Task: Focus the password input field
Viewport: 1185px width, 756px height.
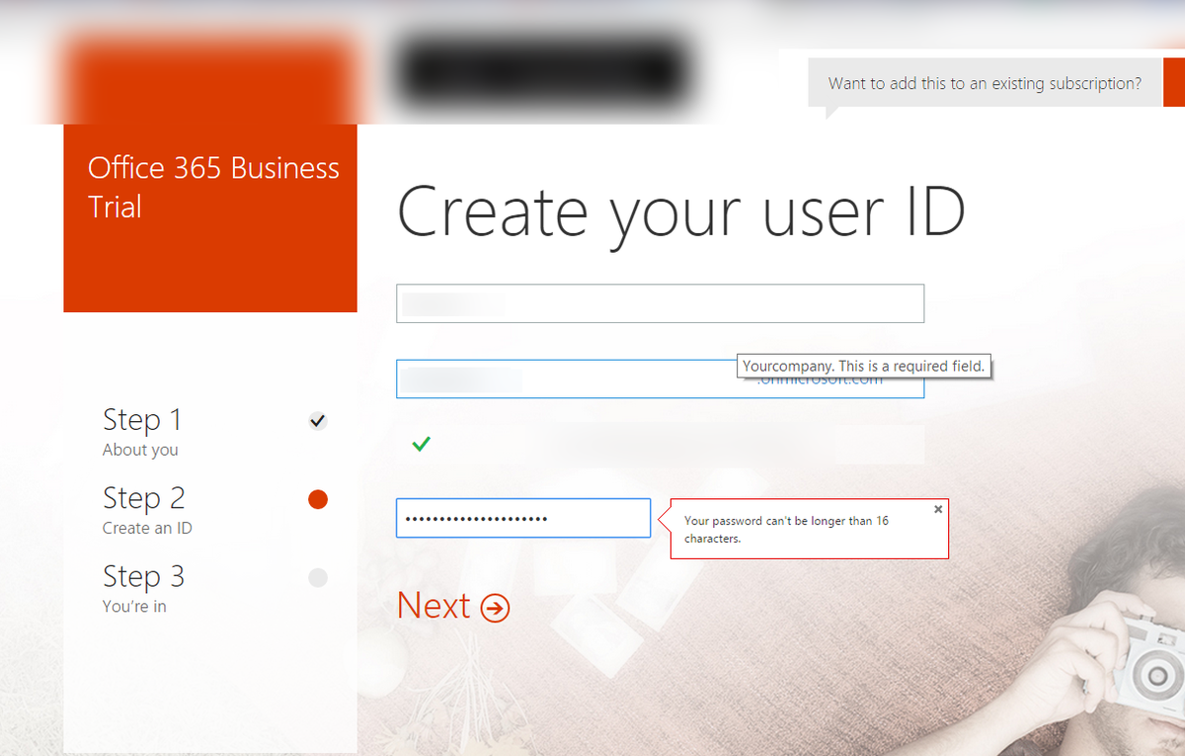Action: point(523,518)
